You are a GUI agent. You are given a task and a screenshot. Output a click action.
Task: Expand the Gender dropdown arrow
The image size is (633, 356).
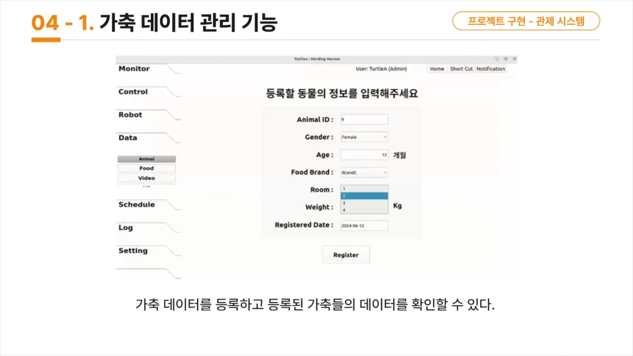385,137
